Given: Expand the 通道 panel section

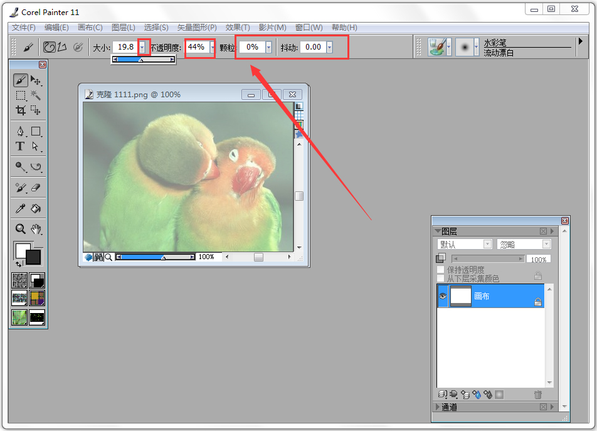Looking at the screenshot, I should click(x=436, y=407).
